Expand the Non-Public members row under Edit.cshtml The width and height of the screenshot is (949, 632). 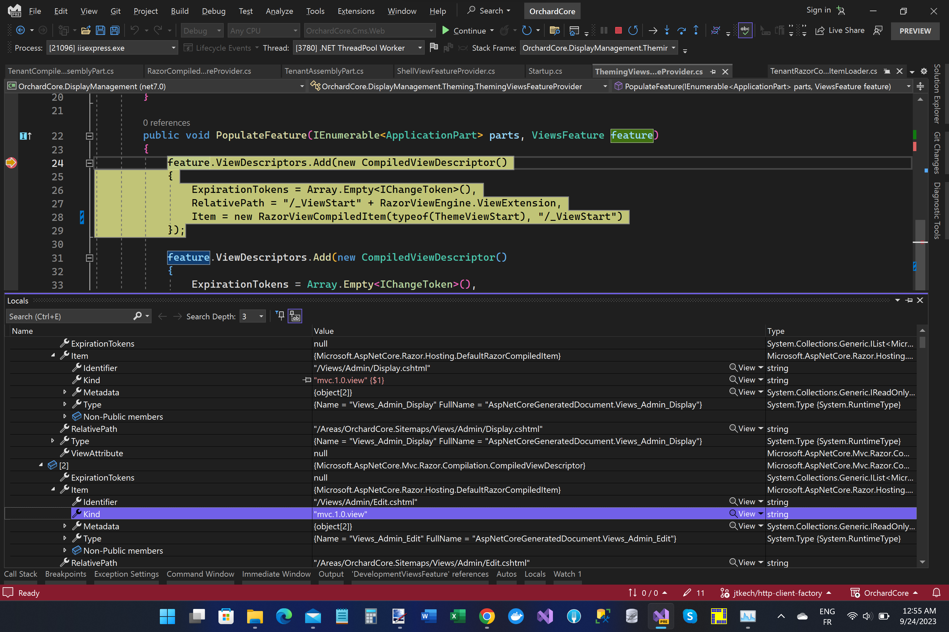pos(65,551)
